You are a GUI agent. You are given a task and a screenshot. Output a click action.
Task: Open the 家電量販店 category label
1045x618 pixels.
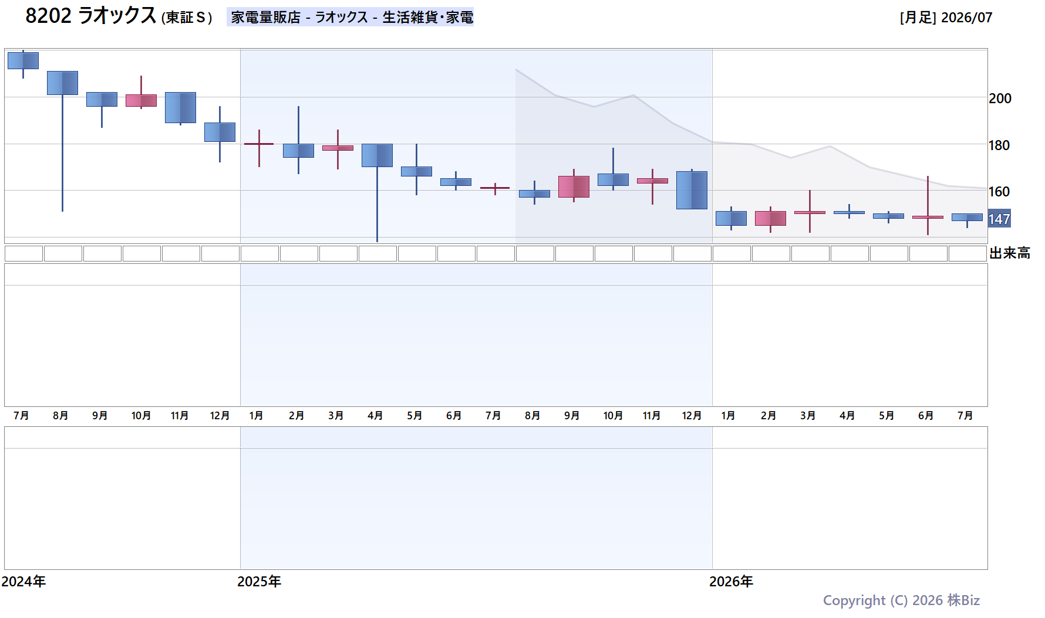(266, 18)
